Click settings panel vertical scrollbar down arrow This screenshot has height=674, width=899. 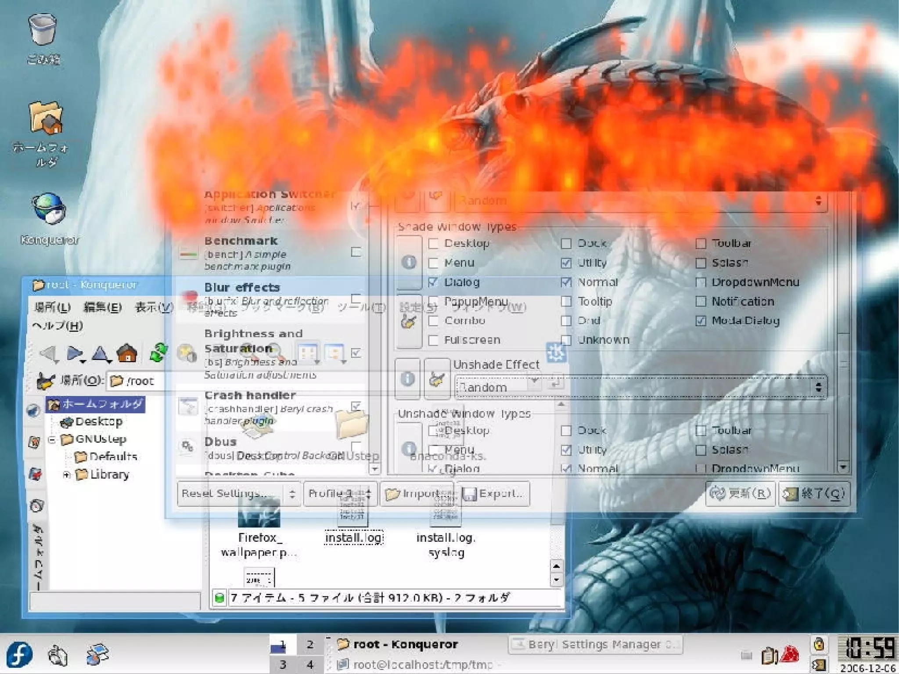(x=842, y=467)
